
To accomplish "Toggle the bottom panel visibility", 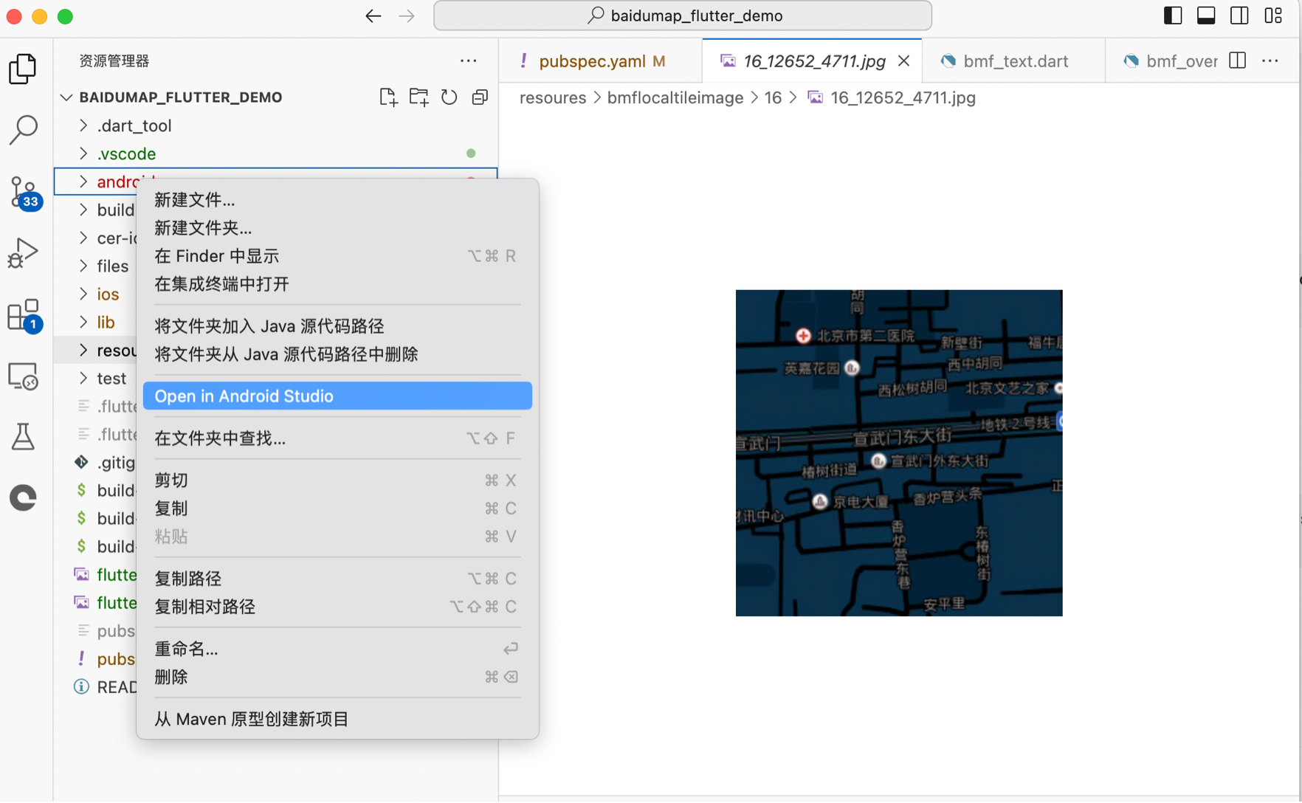I will (1206, 15).
